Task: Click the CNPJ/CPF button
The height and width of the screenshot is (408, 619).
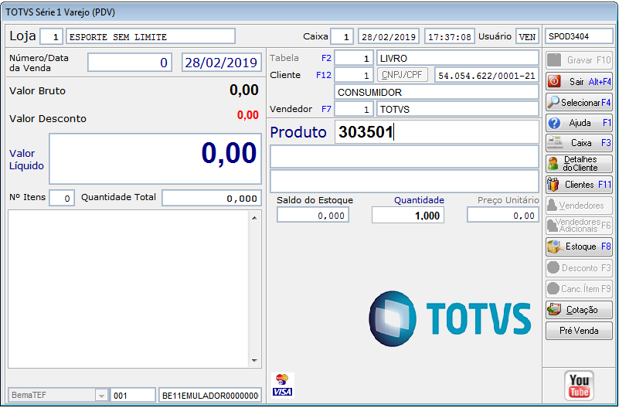Action: [x=403, y=75]
